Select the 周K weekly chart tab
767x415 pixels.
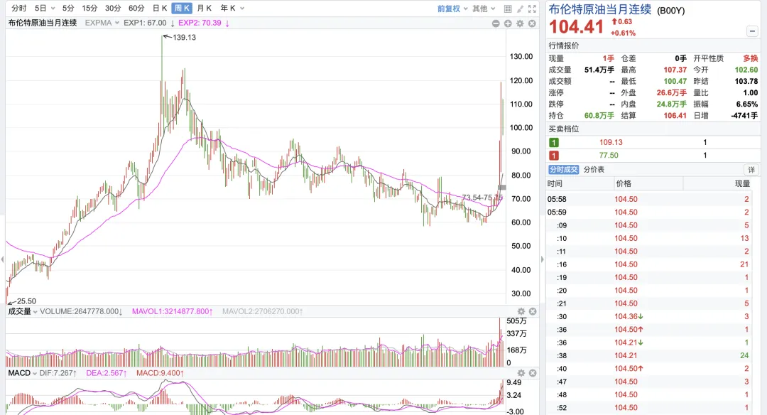182,9
